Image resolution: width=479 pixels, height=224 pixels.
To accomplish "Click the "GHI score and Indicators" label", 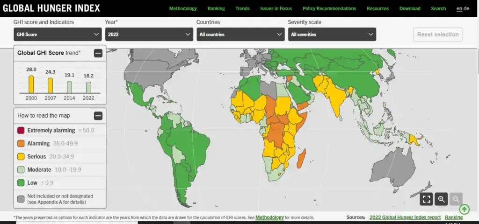I will [x=44, y=22].
